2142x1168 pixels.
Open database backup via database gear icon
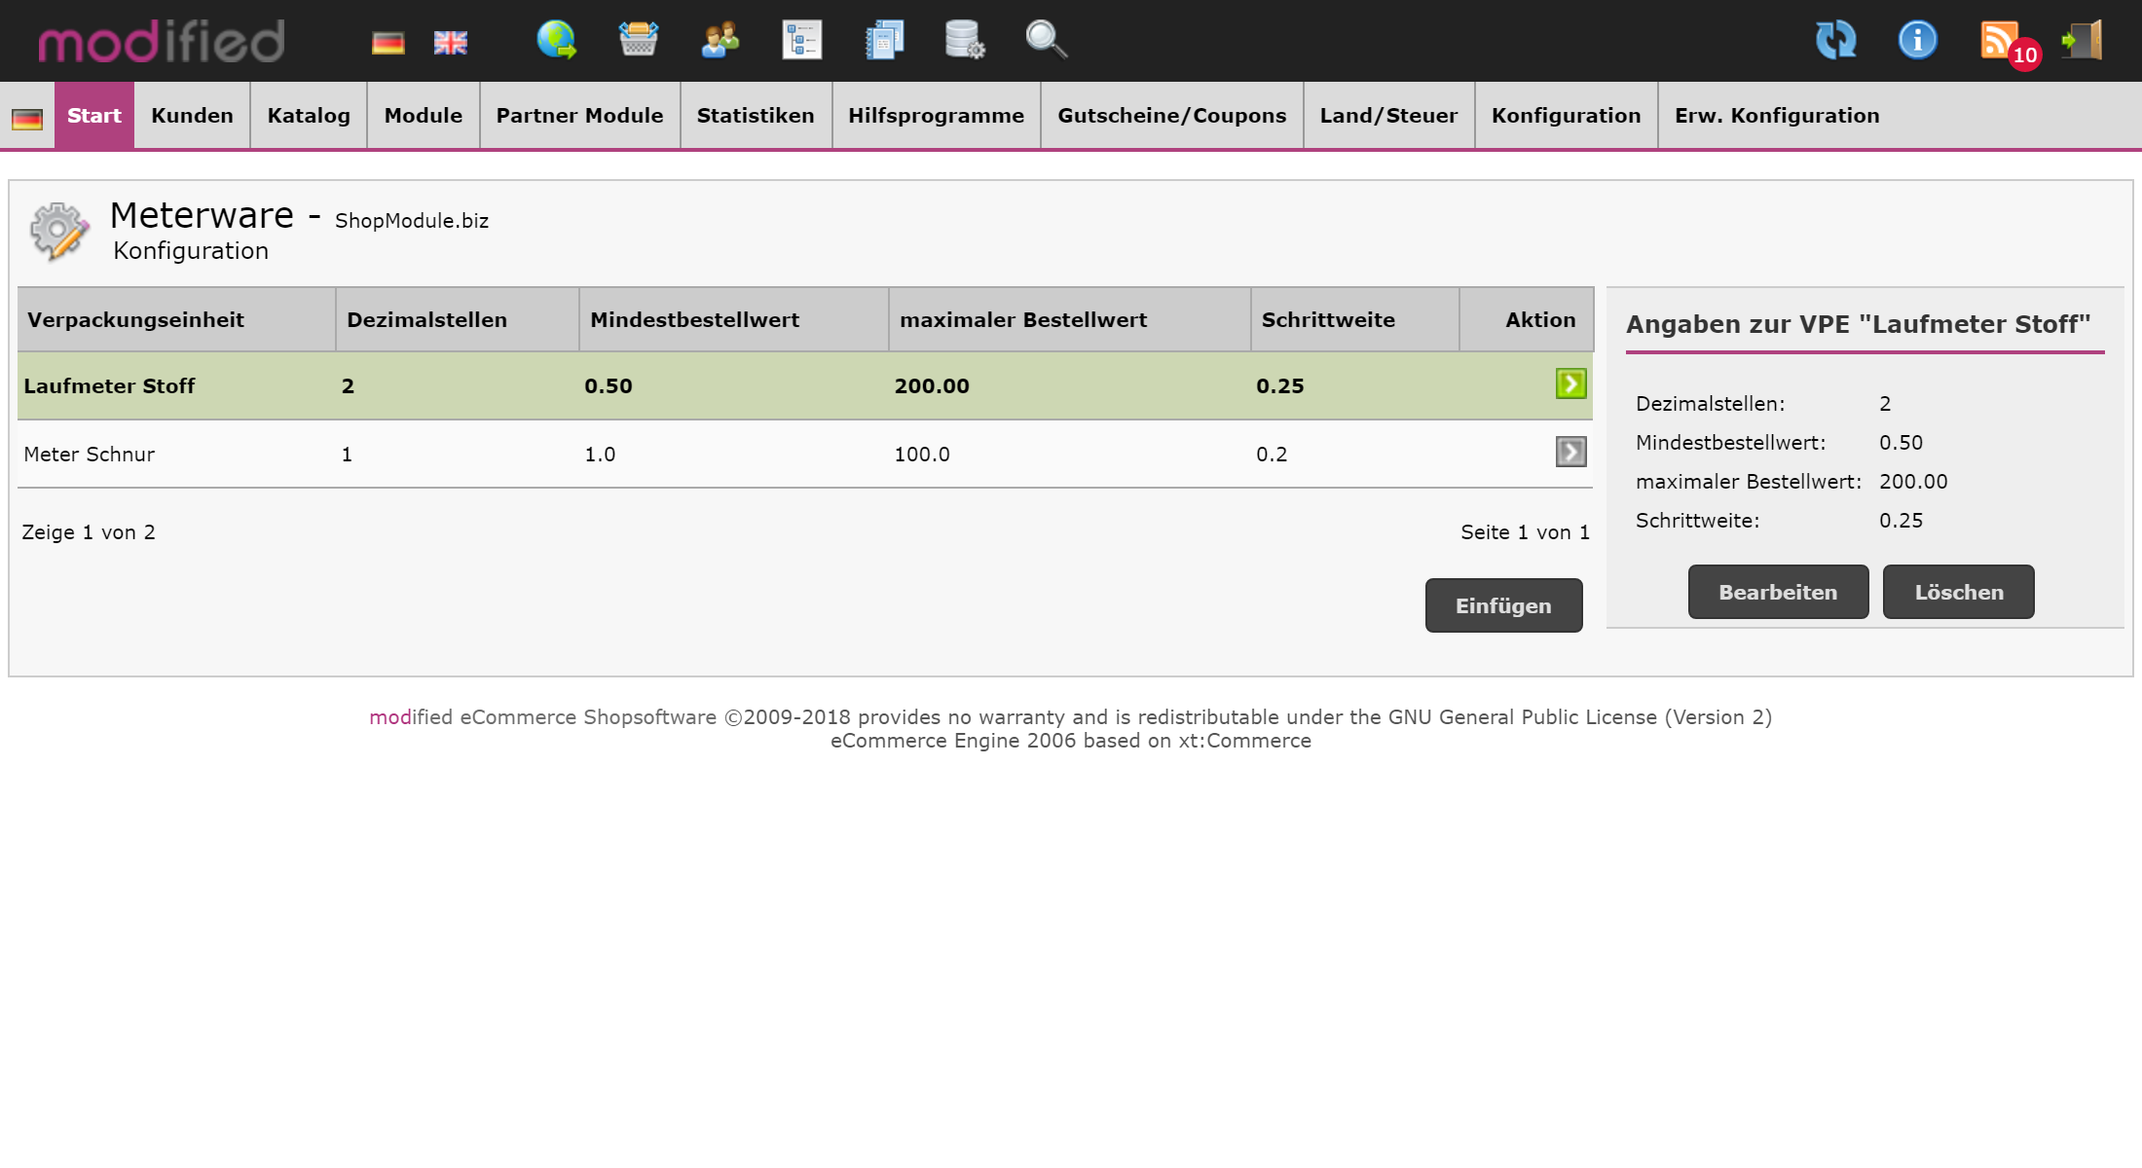[964, 41]
